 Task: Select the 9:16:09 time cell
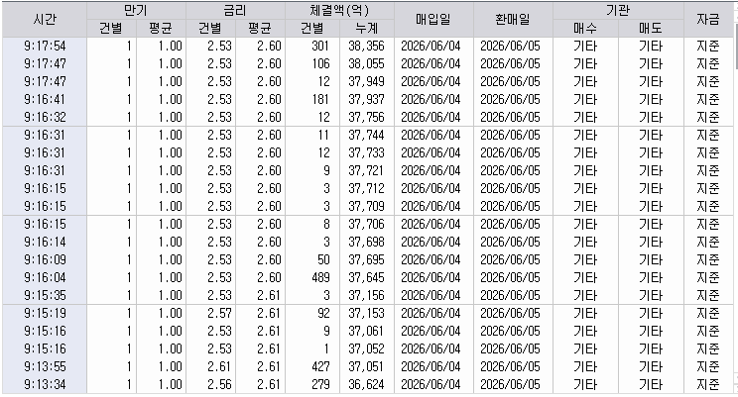[x=45, y=259]
